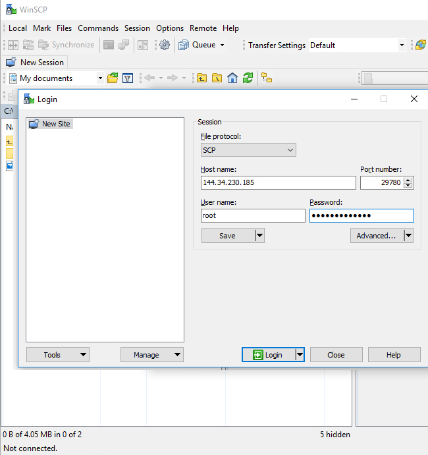Go to the parent directory icon
428x455 pixels.
pos(201,78)
